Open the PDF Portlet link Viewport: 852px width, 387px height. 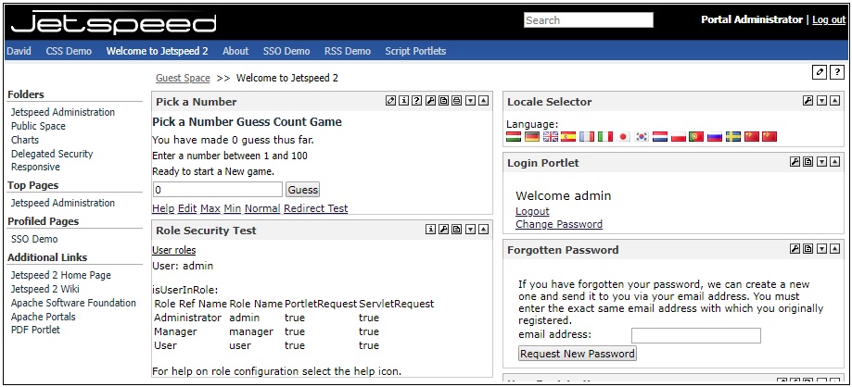35,330
